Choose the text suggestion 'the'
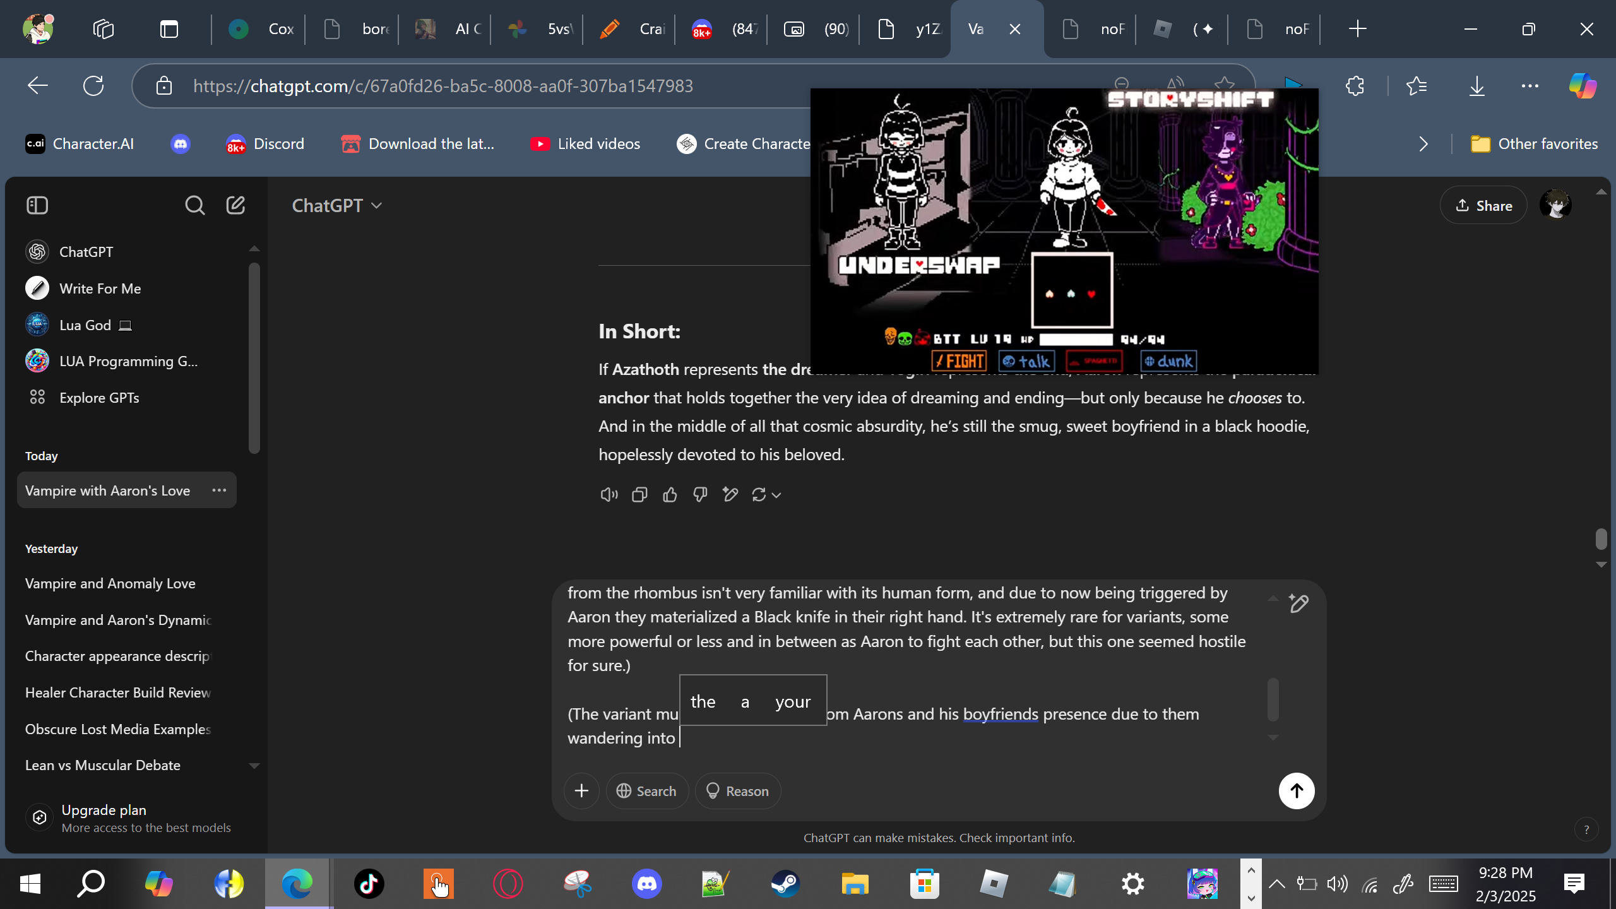1616x909 pixels. coord(703,701)
